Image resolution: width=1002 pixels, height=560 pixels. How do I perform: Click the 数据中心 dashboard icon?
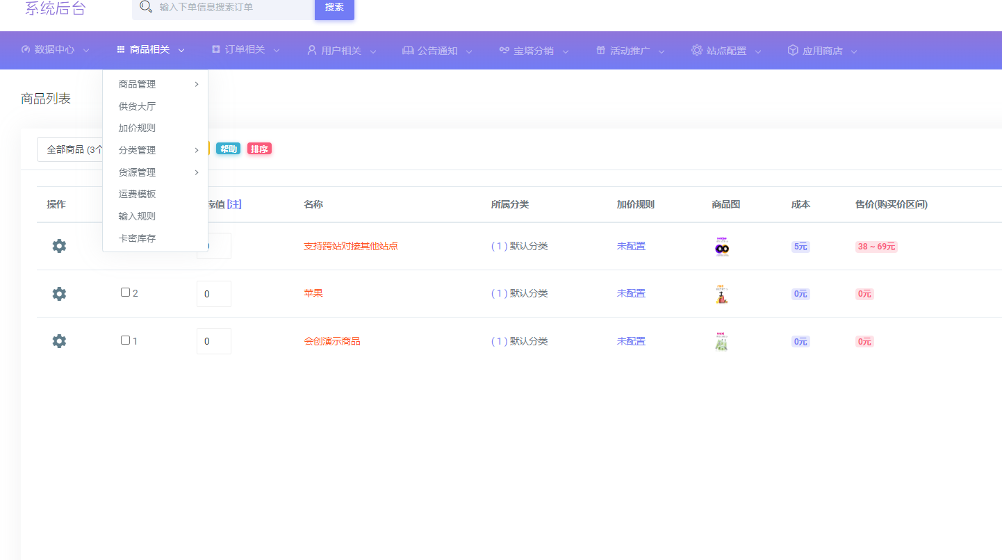click(26, 50)
